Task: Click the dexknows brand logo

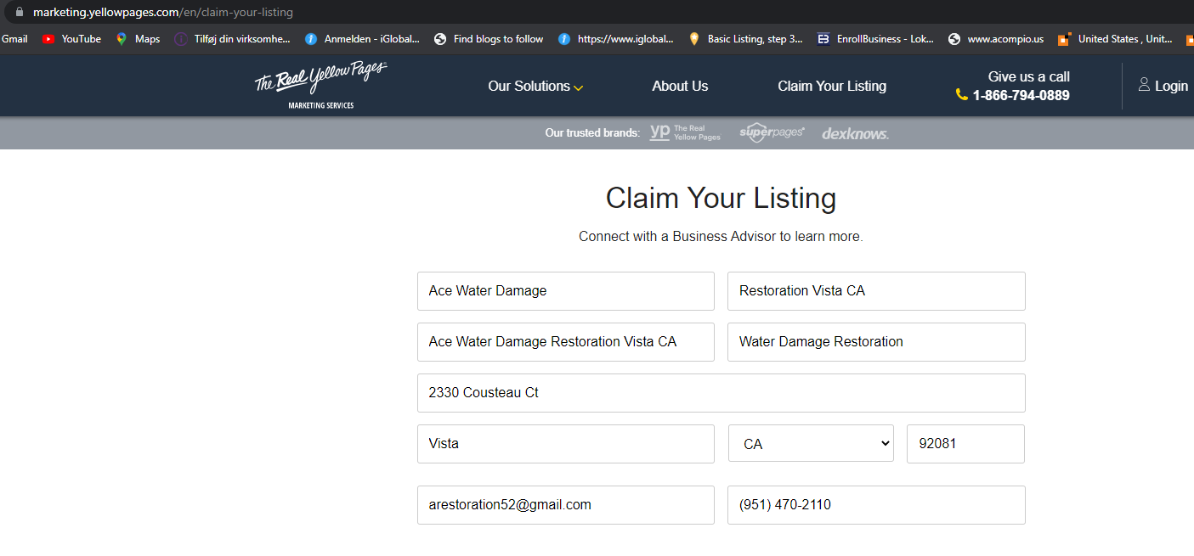Action: tap(855, 133)
